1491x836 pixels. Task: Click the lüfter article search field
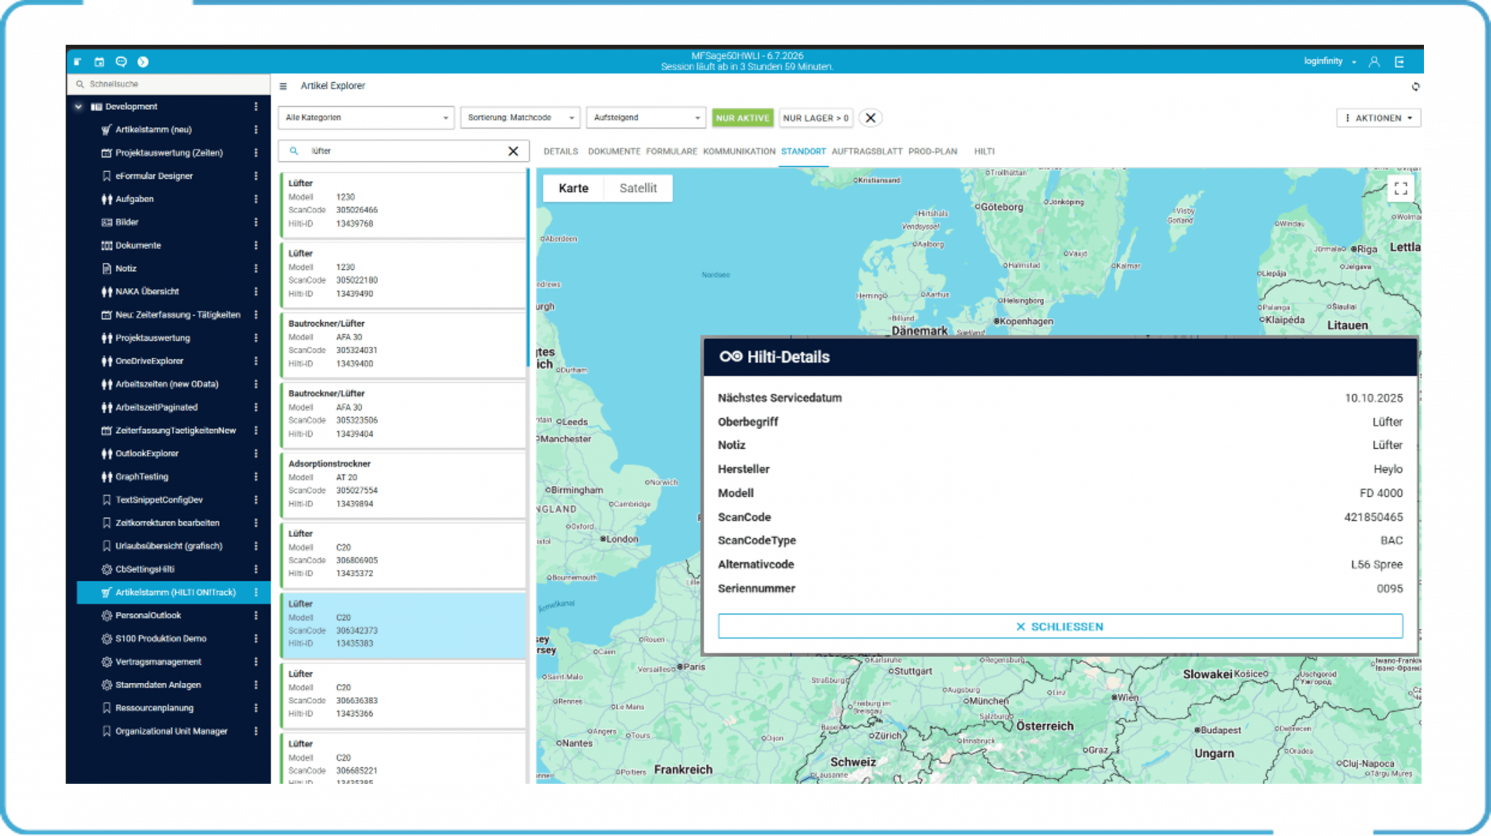[x=403, y=151]
